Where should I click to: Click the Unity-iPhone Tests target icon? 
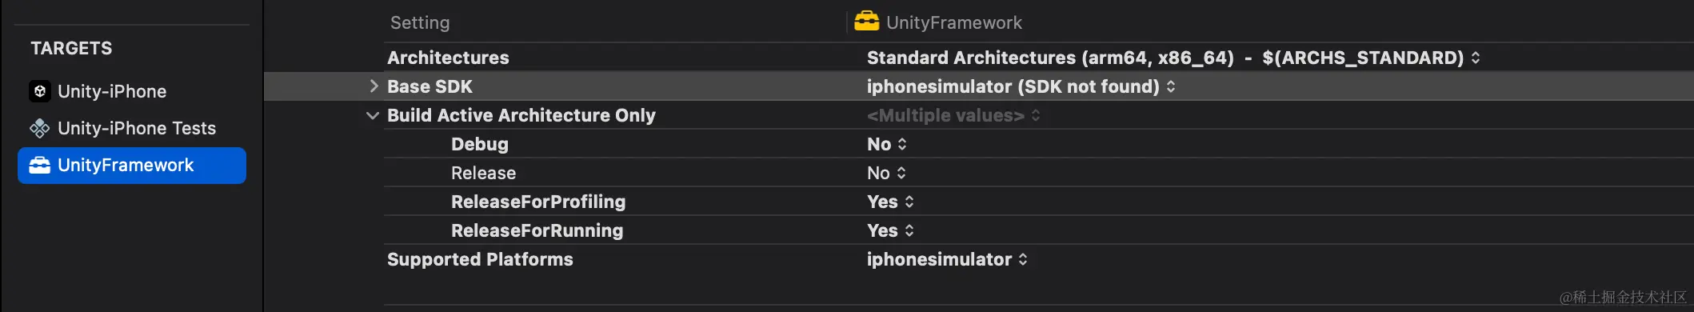click(x=40, y=128)
